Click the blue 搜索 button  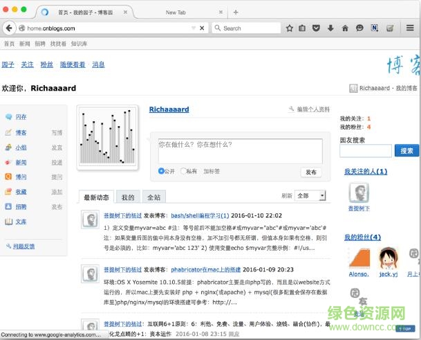click(406, 150)
